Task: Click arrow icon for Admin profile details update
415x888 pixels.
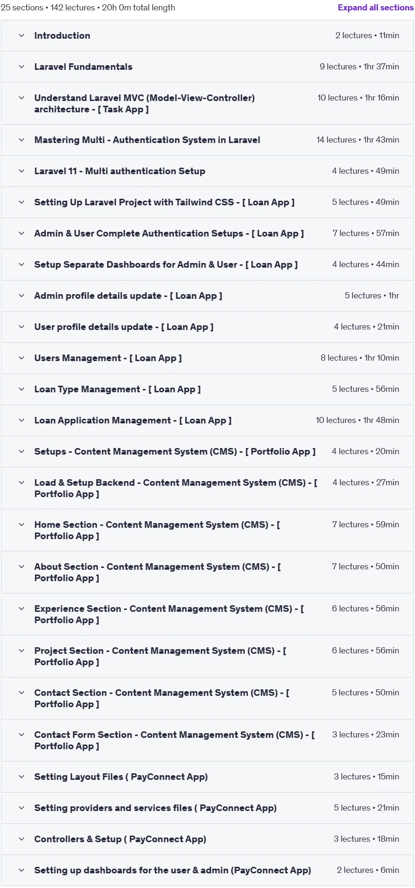Action: coord(21,296)
